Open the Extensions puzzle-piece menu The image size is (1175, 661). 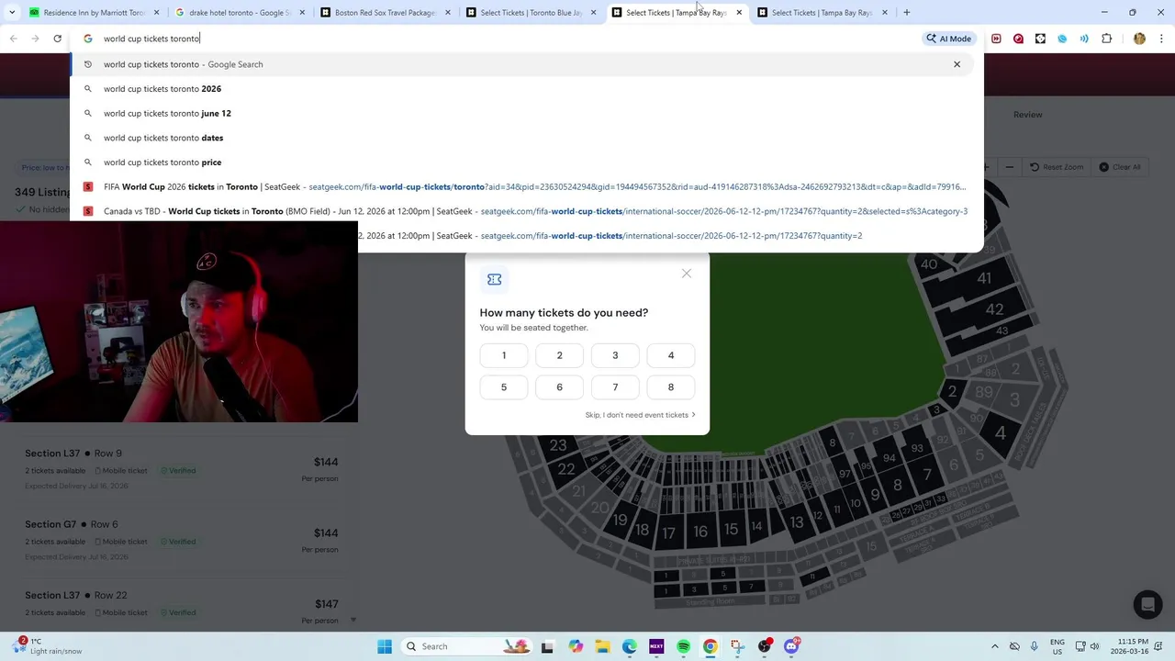click(1106, 39)
